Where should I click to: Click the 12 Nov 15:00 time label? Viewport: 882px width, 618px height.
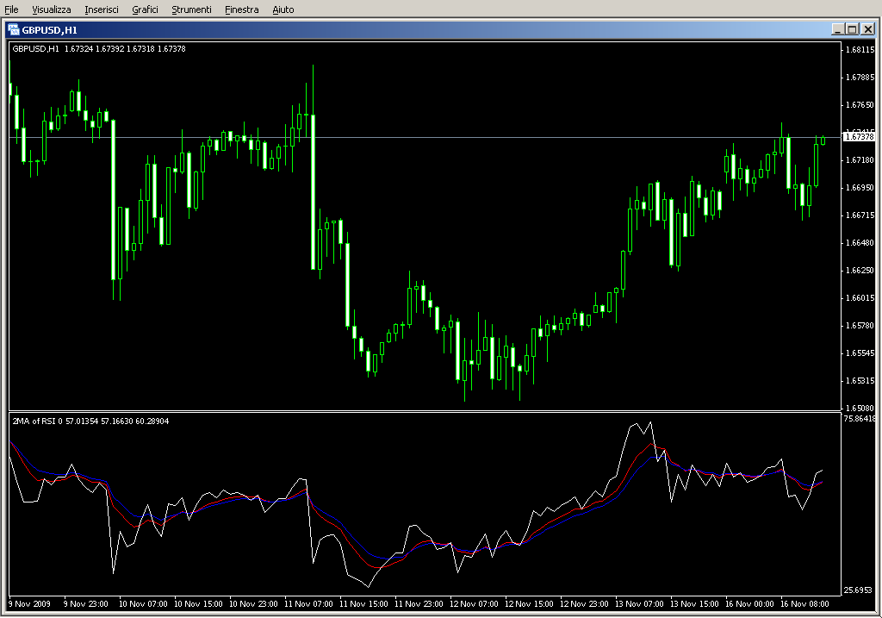(529, 604)
